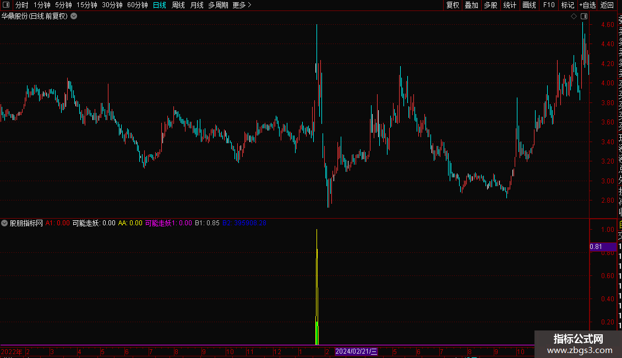Switch to the 月线 monthly chart

(197, 5)
